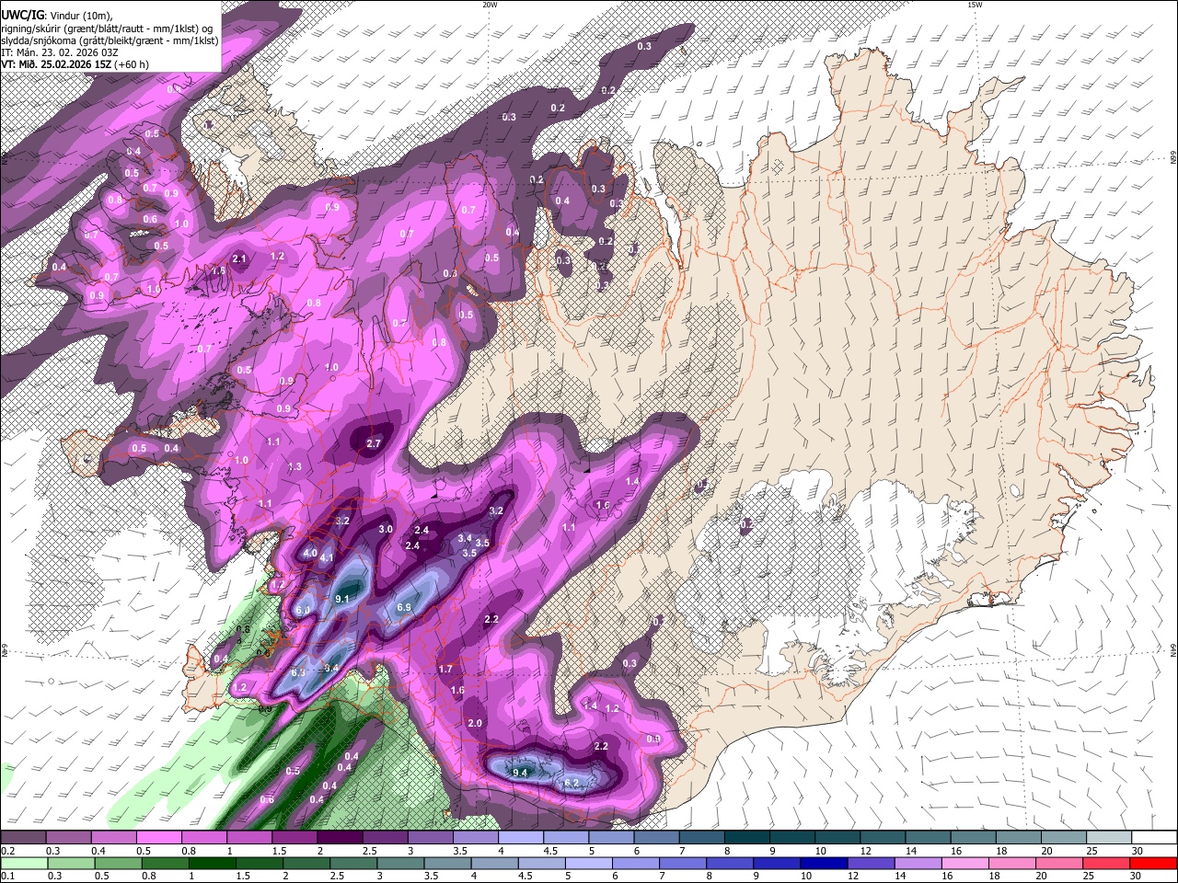Click the '3.0' precipitation value on the map
Screen dimensions: 1178x883
(x=386, y=529)
